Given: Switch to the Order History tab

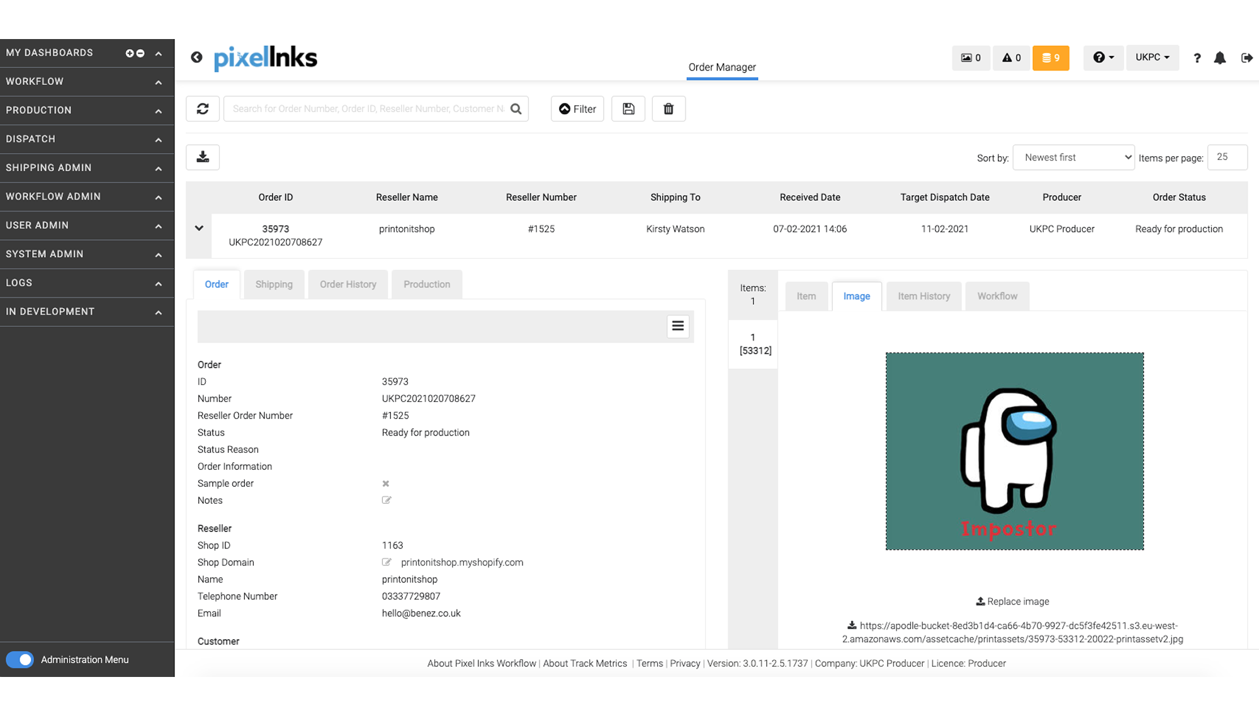Looking at the screenshot, I should (x=347, y=284).
